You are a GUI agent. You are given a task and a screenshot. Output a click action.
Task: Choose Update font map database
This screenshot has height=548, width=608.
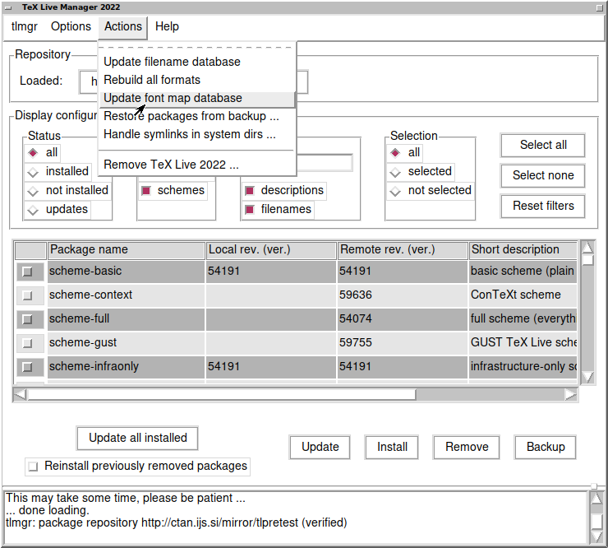[x=173, y=98]
